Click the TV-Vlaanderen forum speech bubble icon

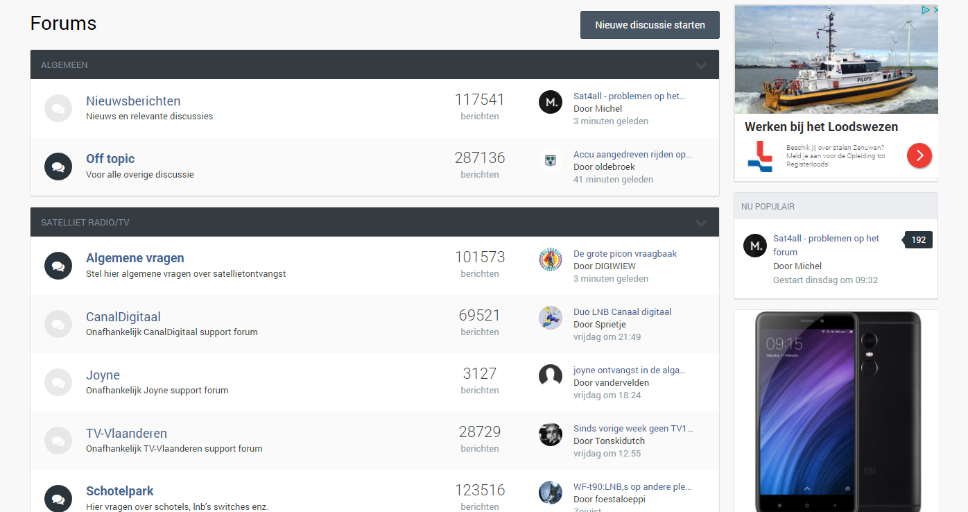coord(58,441)
